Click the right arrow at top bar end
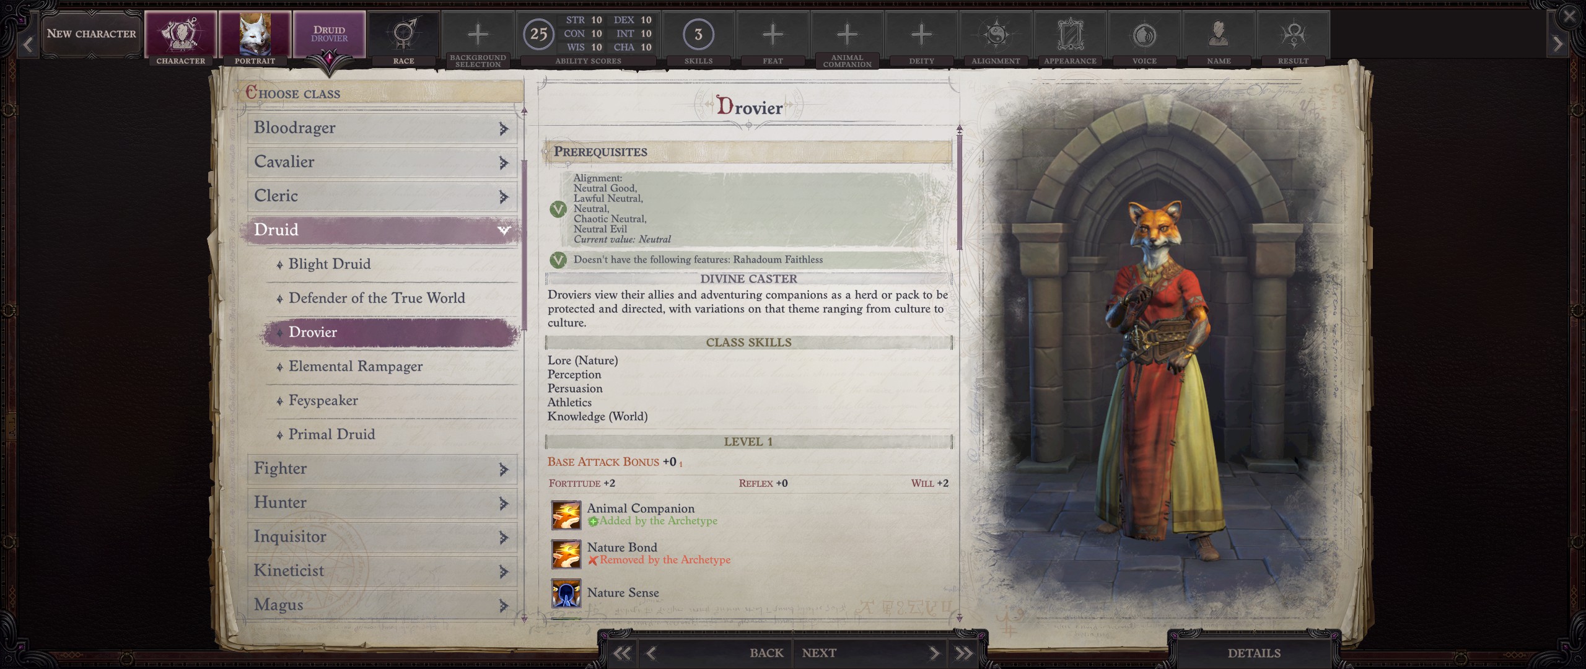The width and height of the screenshot is (1586, 669). tap(1558, 44)
